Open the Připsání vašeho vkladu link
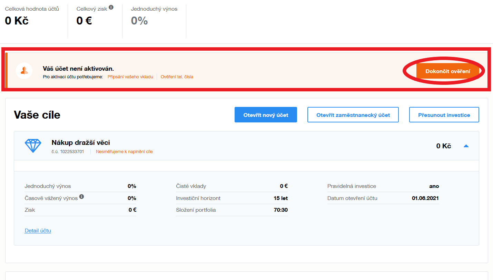This screenshot has height=280, width=493. tap(130, 77)
